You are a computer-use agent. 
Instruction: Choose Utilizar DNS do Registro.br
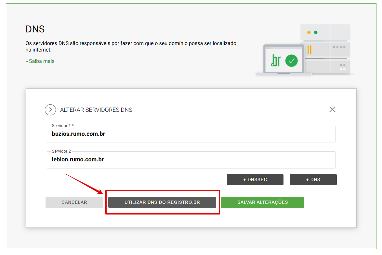pos(162,202)
